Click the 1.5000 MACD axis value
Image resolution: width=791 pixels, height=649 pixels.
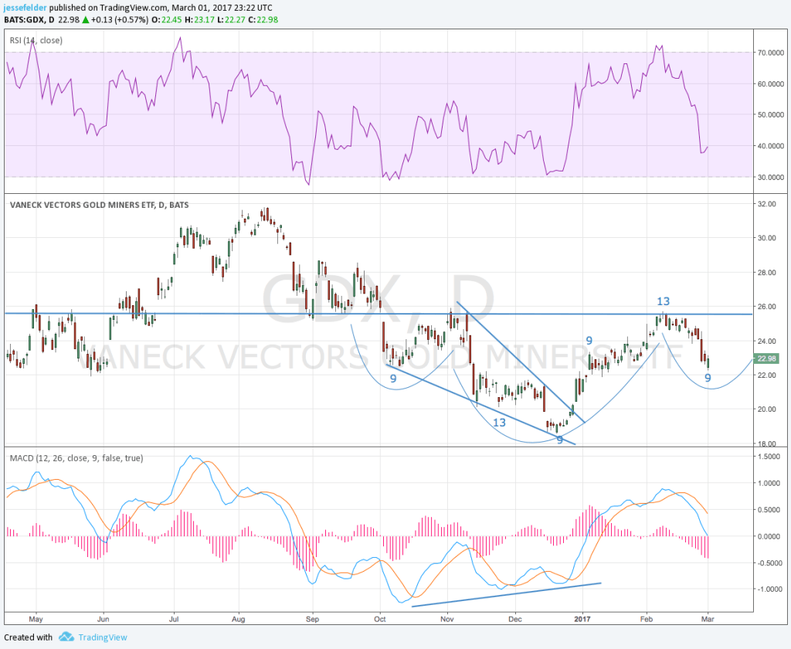pyautogui.click(x=769, y=457)
